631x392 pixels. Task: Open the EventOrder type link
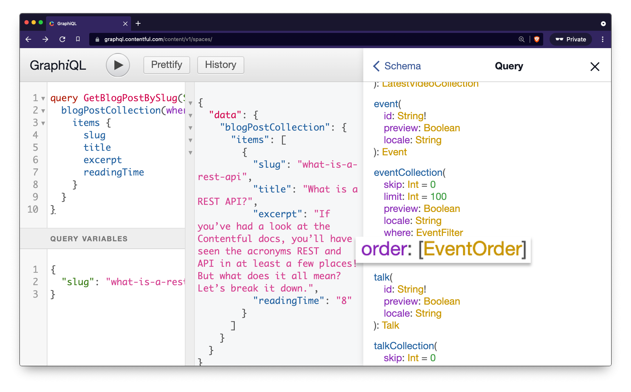click(472, 249)
